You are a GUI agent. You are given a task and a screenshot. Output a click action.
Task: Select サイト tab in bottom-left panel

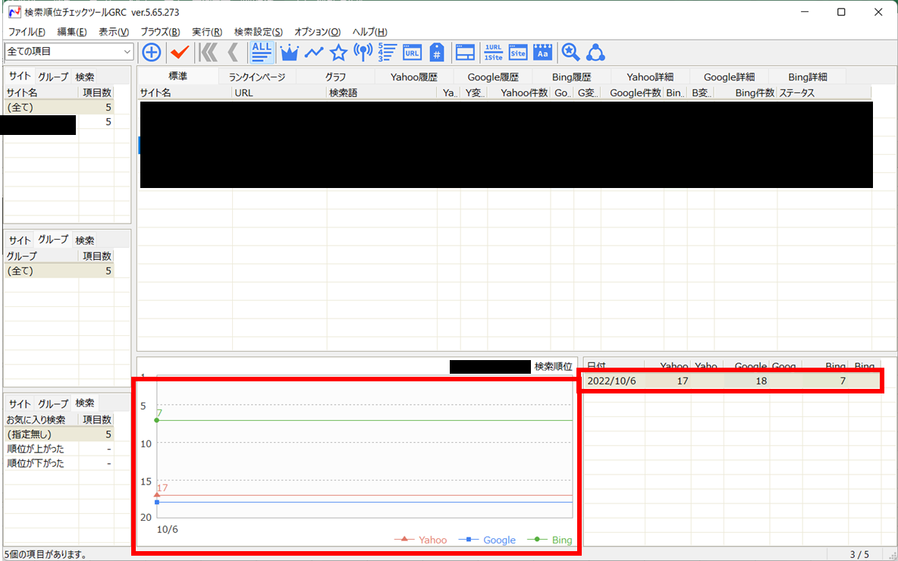[x=19, y=403]
